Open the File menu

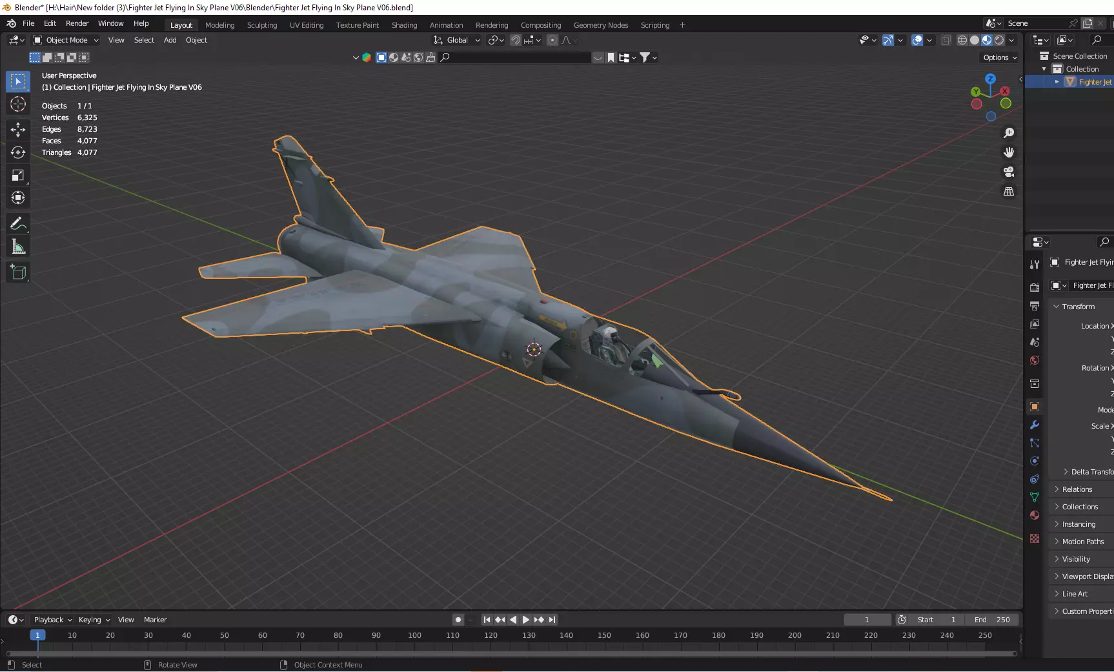[28, 23]
